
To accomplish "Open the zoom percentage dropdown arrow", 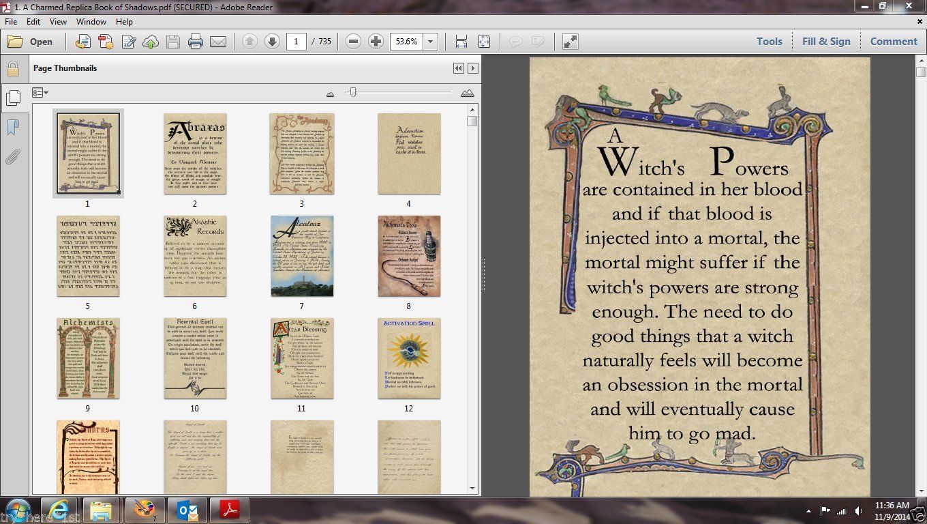I will (x=430, y=42).
